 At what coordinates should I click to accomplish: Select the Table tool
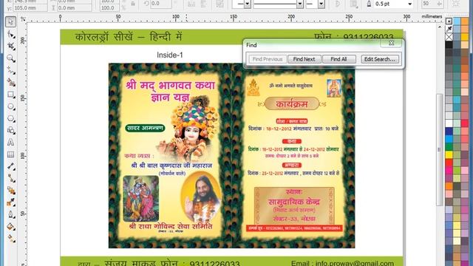coord(11,154)
